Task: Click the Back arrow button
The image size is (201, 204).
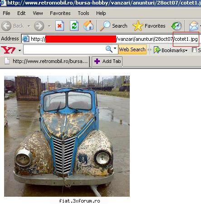Action: tap(6, 26)
